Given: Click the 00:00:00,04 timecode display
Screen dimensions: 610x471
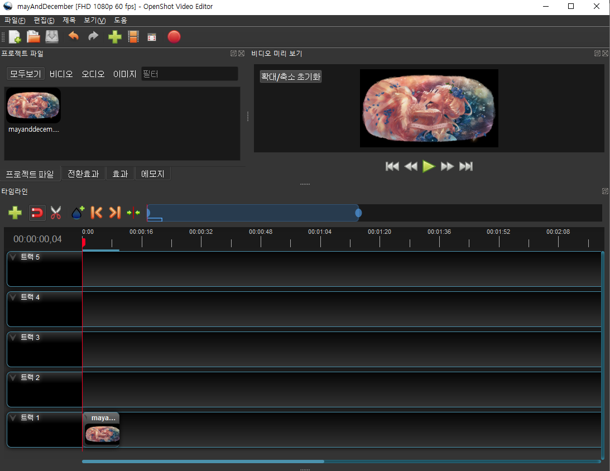Looking at the screenshot, I should pos(37,239).
